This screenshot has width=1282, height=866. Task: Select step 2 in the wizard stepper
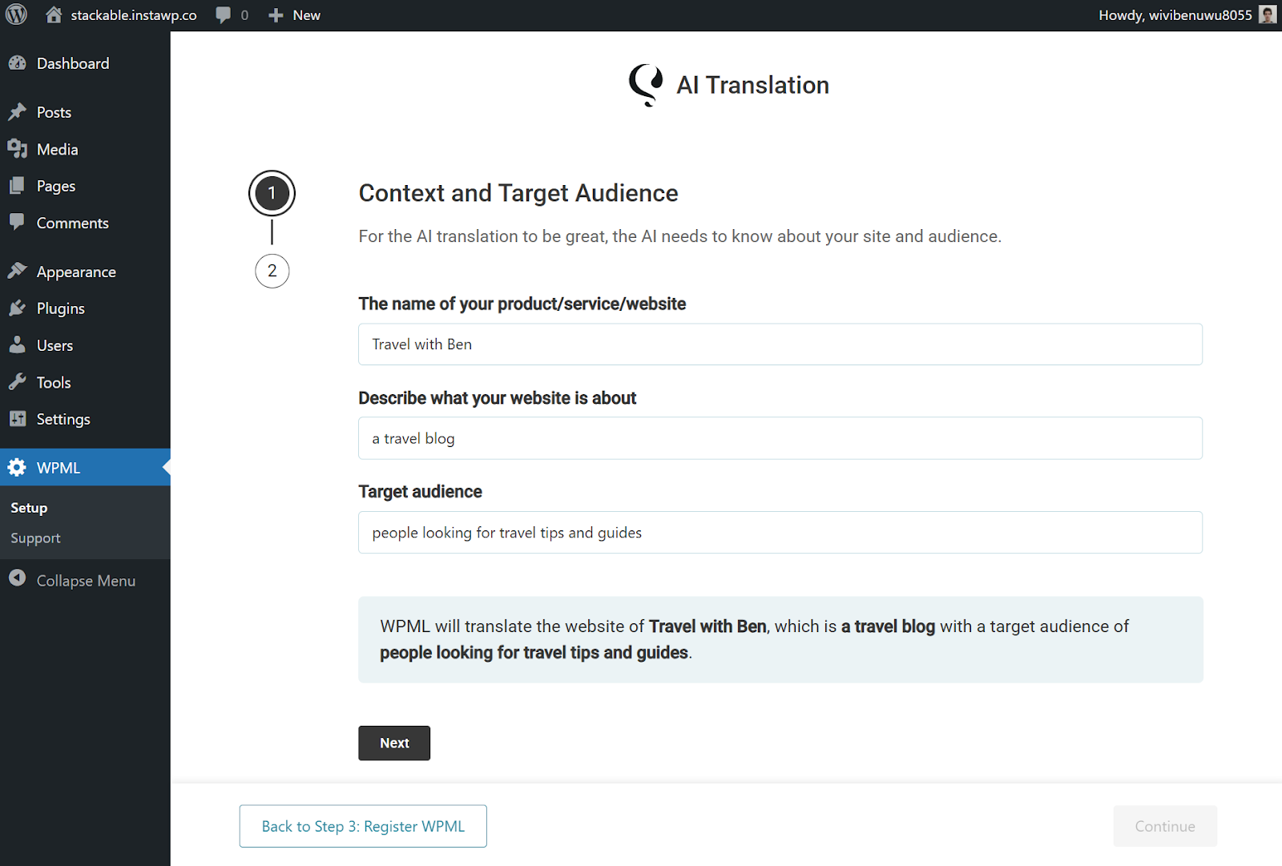tap(272, 271)
